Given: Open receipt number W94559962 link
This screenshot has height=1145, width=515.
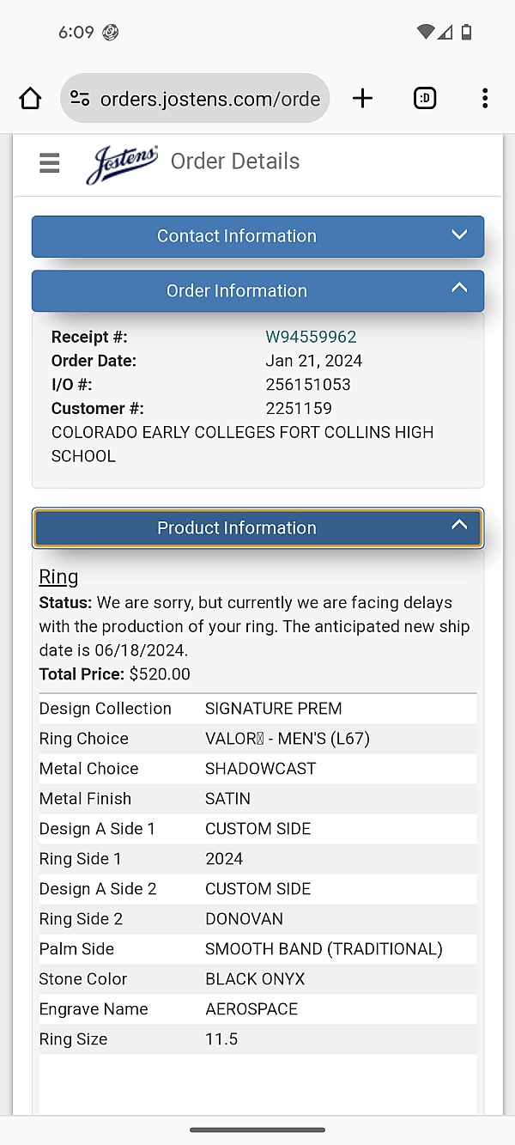Looking at the screenshot, I should click(311, 337).
